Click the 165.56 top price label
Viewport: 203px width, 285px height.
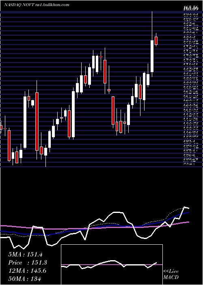click(x=190, y=8)
